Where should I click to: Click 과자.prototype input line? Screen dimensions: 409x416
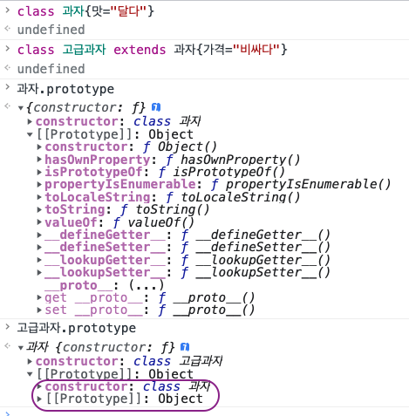[65, 89]
